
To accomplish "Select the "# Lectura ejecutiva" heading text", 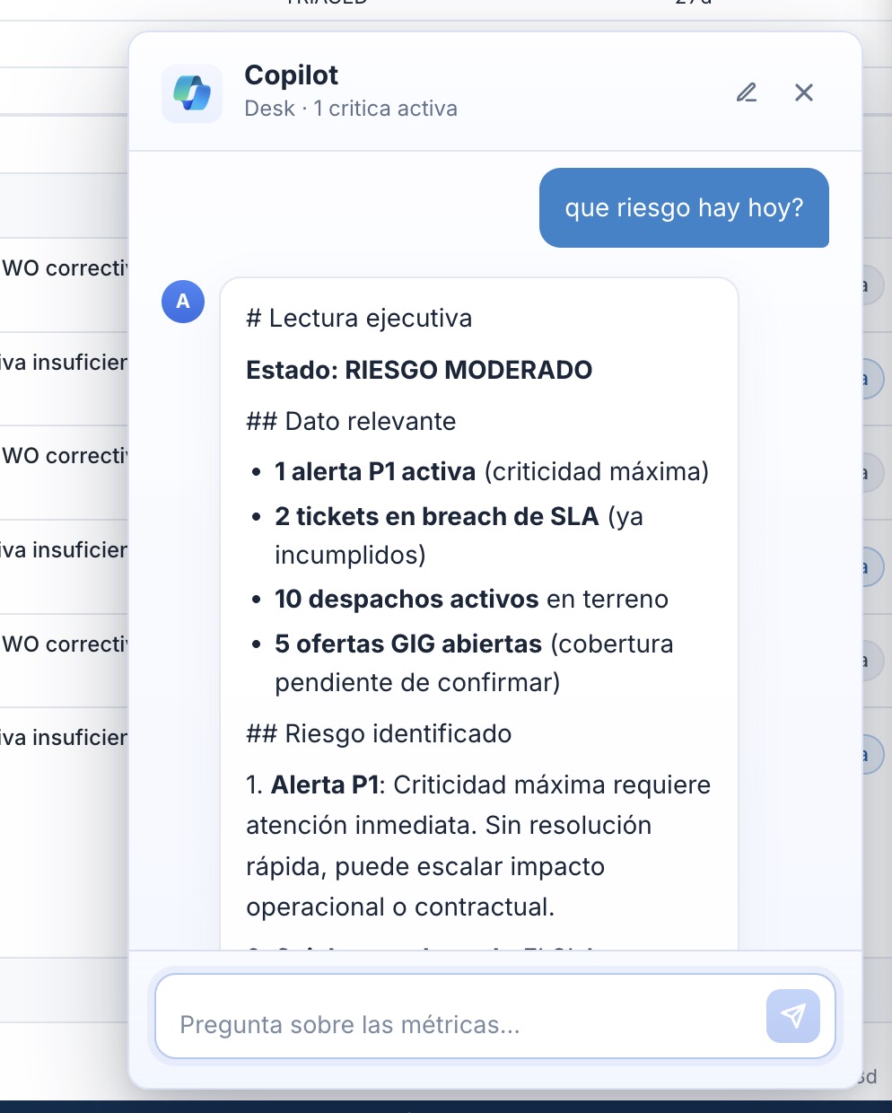I will coord(359,318).
